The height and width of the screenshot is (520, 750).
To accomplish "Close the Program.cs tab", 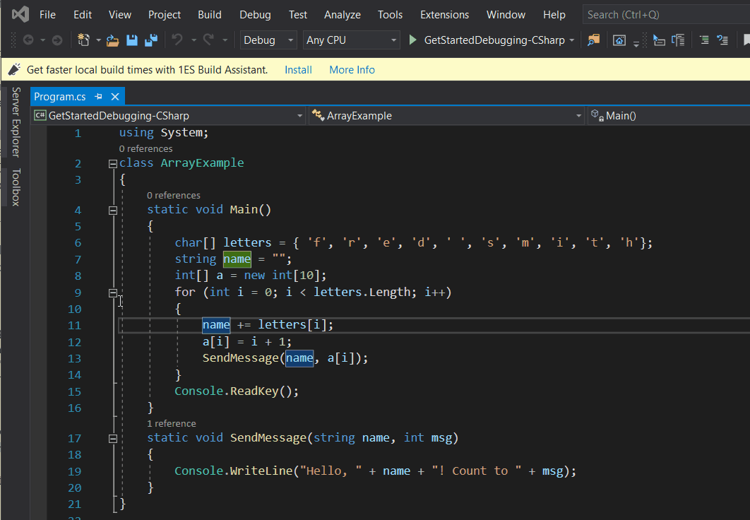I will 115,97.
